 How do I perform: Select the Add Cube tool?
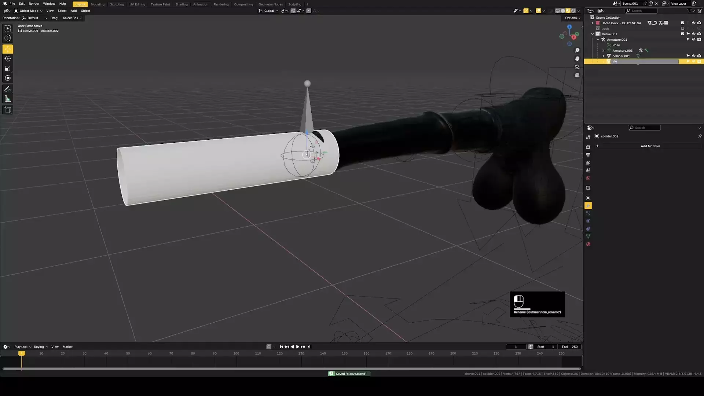[x=8, y=110]
